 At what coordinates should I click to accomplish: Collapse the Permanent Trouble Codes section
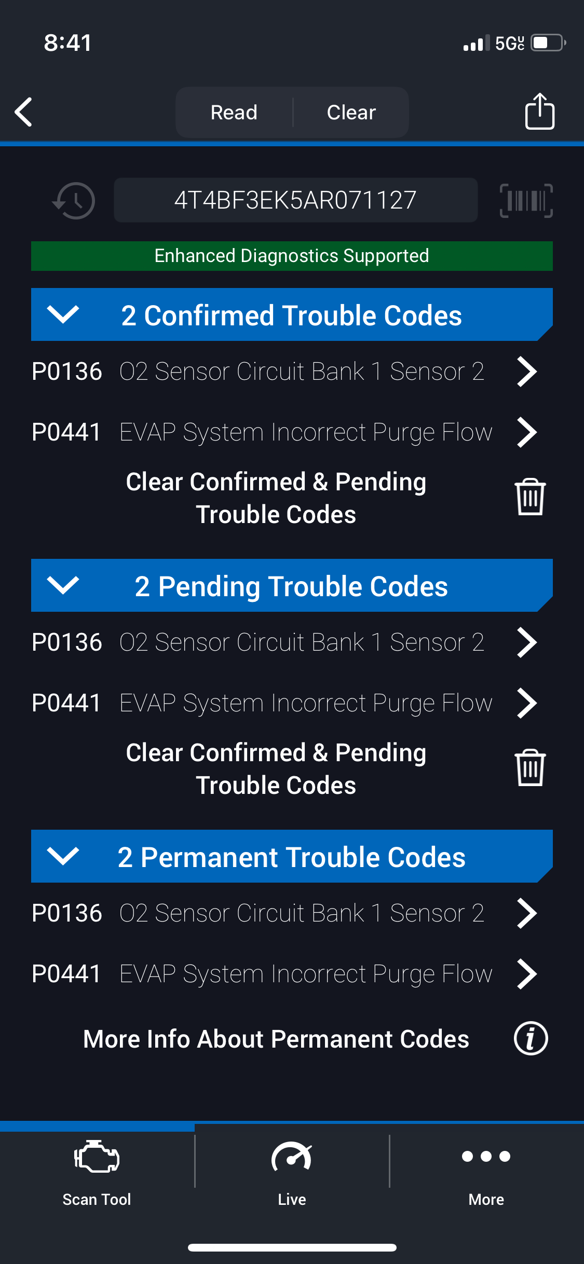[63, 856]
